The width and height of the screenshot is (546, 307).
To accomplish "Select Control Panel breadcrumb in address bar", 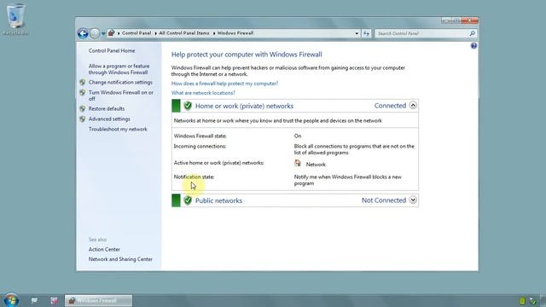I will pos(136,33).
